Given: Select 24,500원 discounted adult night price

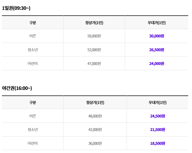Looking at the screenshot, I should pos(158,116).
